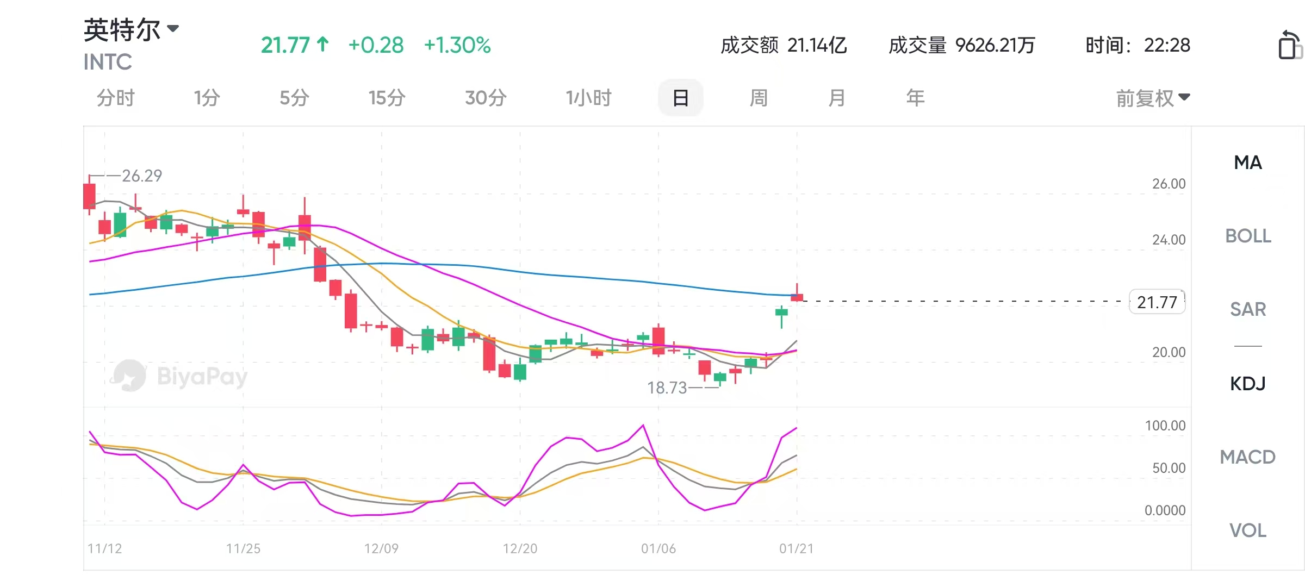Switch to the 月 monthly chart
The image size is (1305, 587).
click(837, 98)
